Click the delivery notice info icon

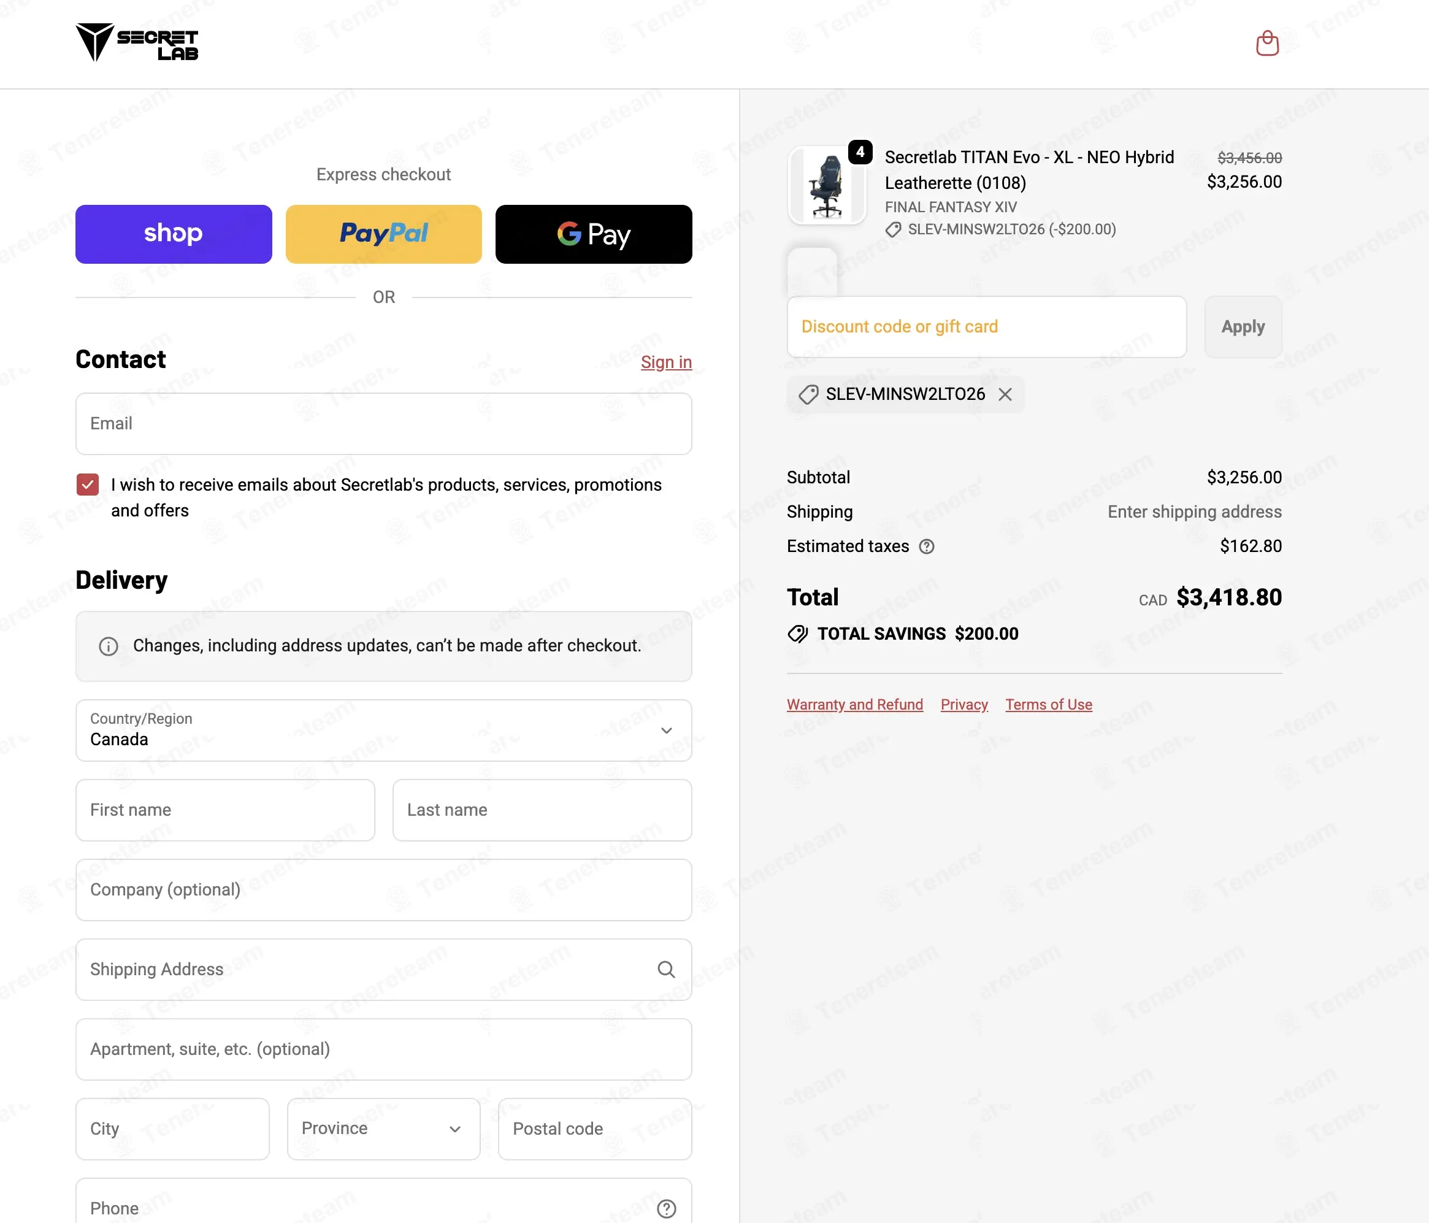pyautogui.click(x=109, y=646)
